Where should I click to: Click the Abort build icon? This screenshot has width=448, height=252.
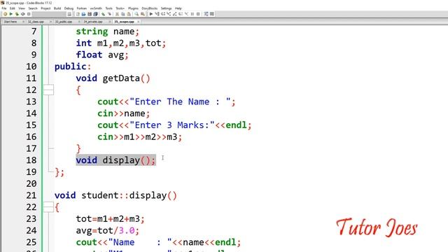coord(29,14)
